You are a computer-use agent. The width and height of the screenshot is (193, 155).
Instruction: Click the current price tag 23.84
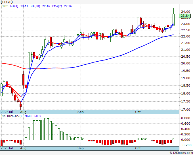[x=185, y=16]
